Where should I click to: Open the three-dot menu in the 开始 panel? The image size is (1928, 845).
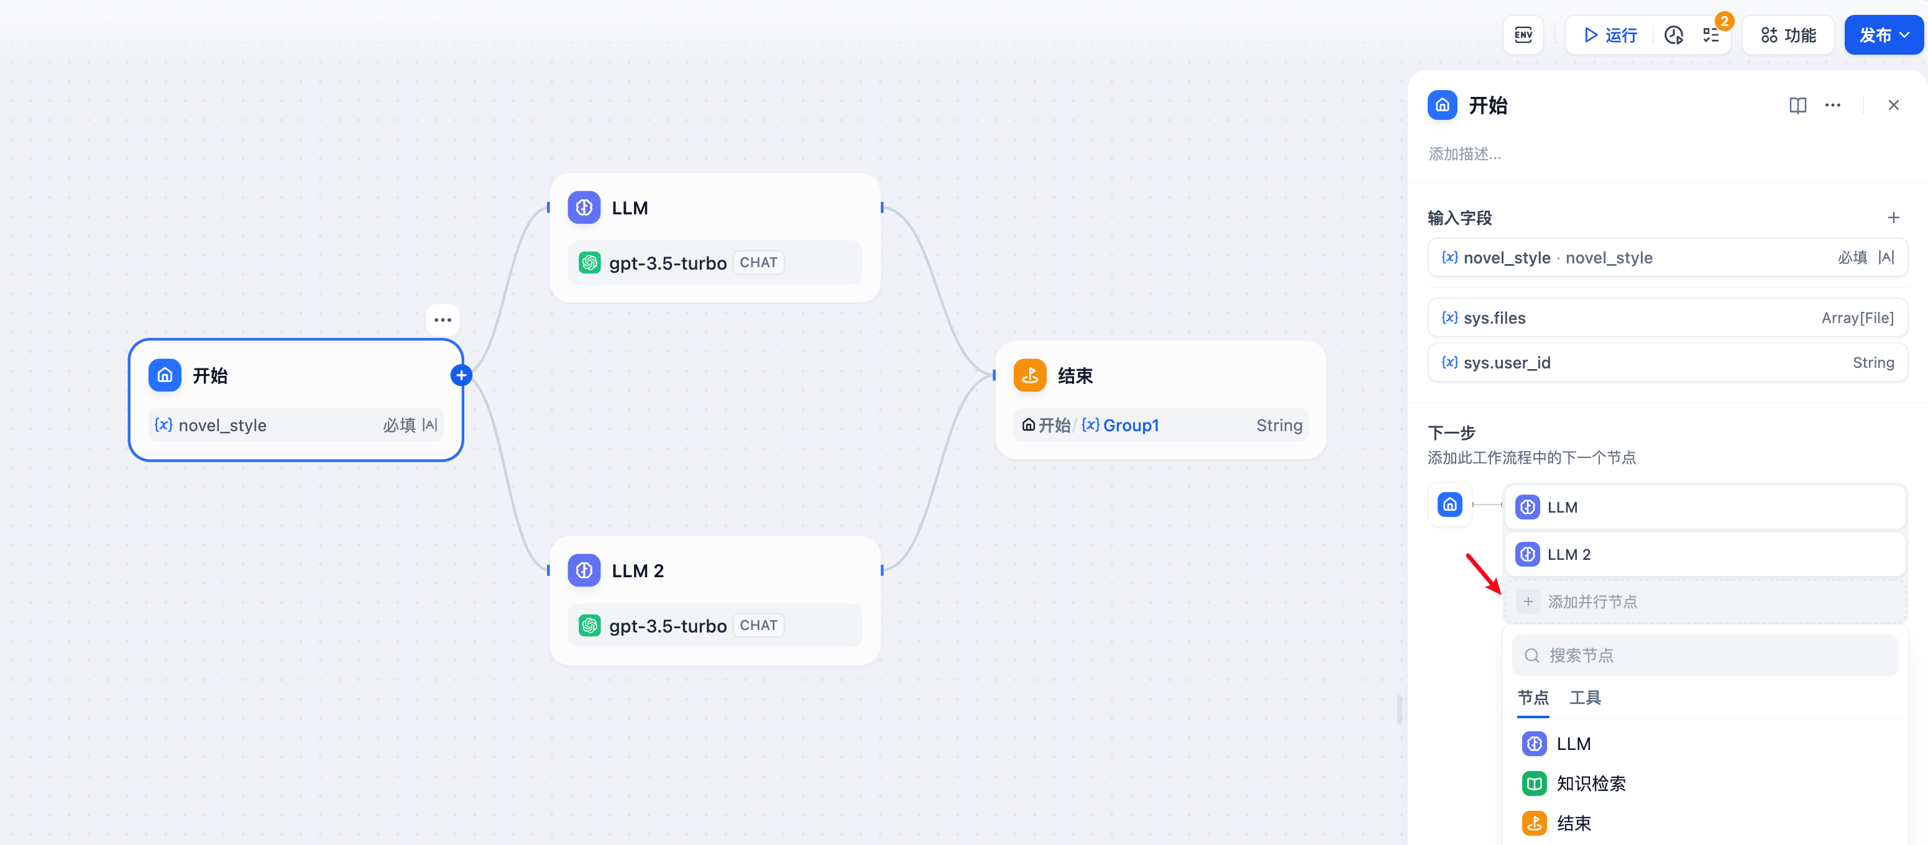1832,106
